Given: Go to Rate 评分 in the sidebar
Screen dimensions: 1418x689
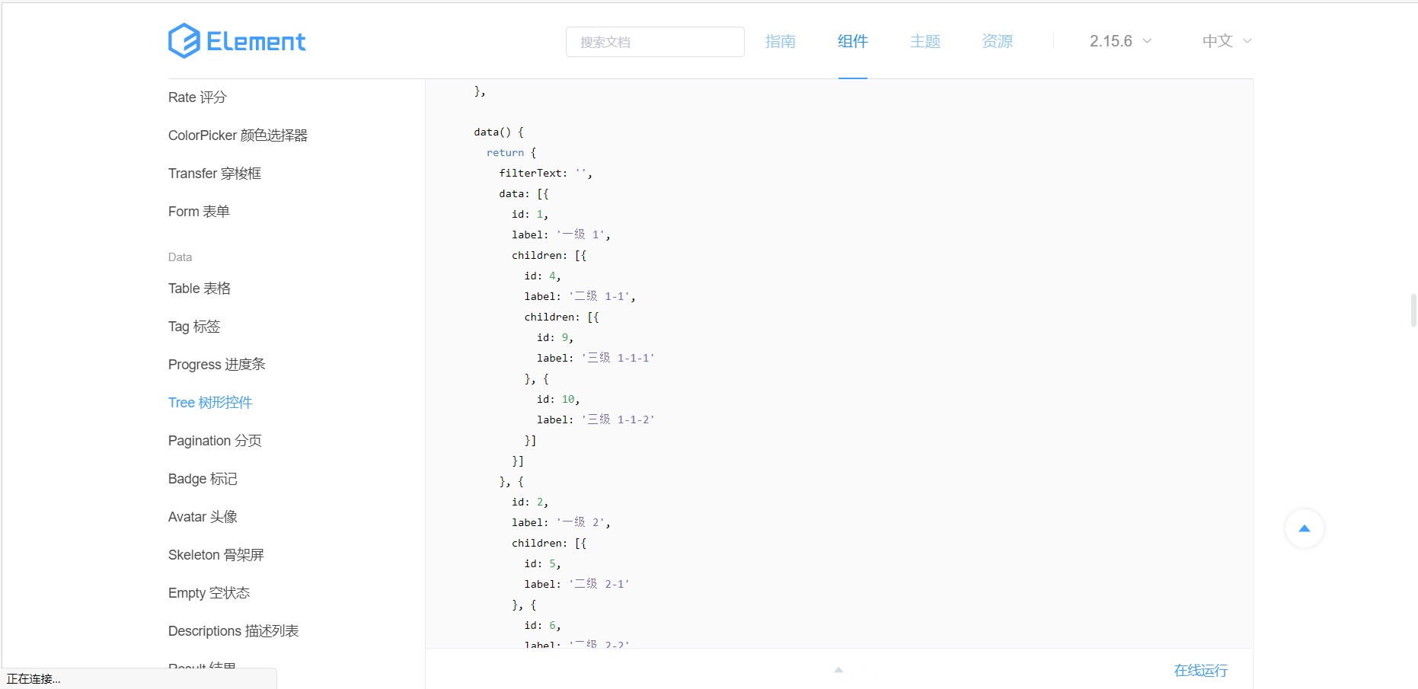Looking at the screenshot, I should pyautogui.click(x=197, y=97).
